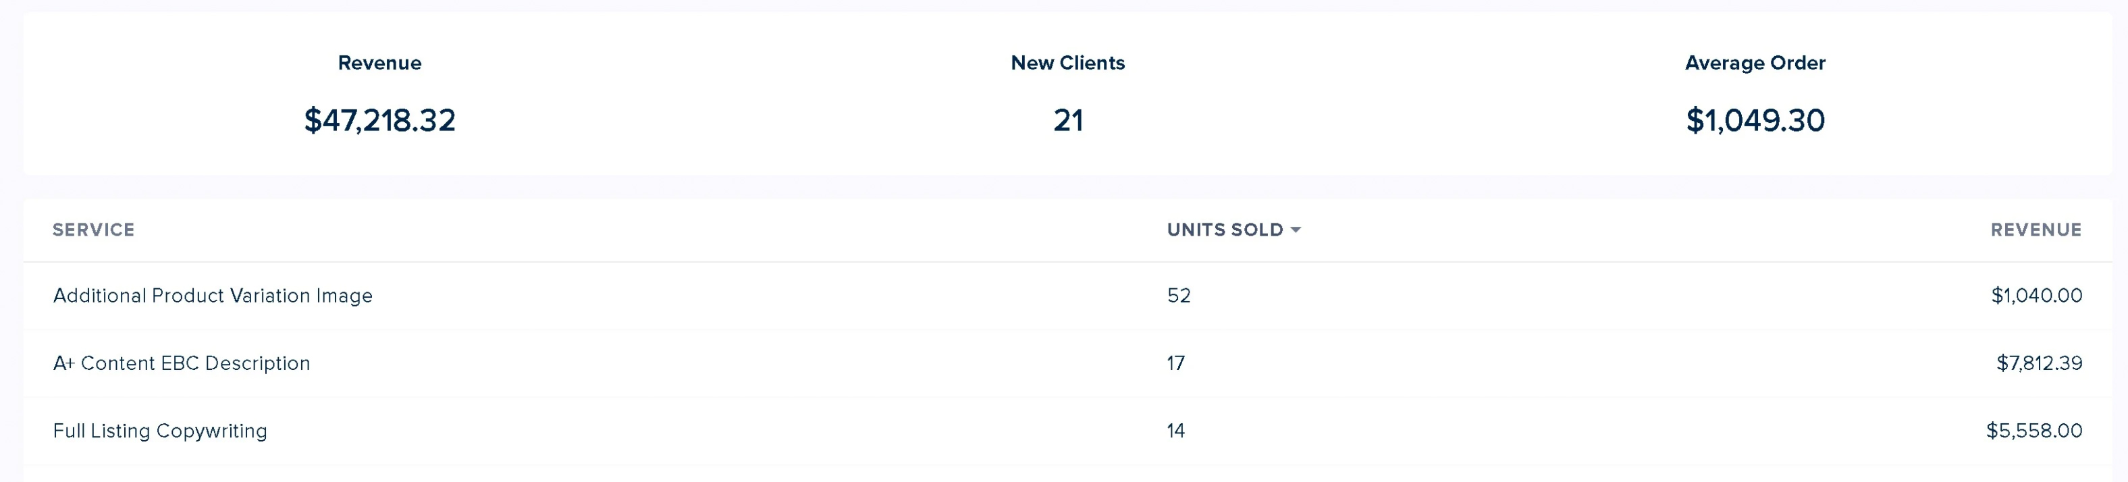Image resolution: width=2128 pixels, height=482 pixels.
Task: Select the Revenue summary card title
Action: (379, 63)
